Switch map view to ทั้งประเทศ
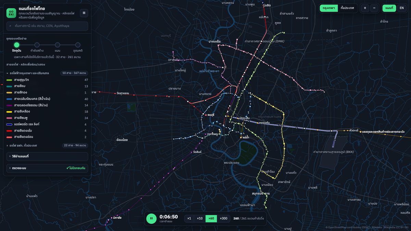The width and height of the screenshot is (411, 231). click(x=347, y=8)
